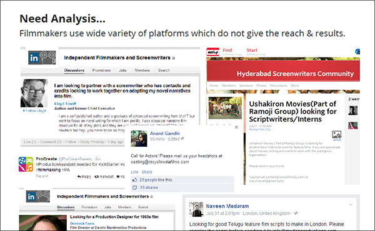Click the Find link in Meetup header
This screenshot has width=375, height=231.
tap(227, 50)
